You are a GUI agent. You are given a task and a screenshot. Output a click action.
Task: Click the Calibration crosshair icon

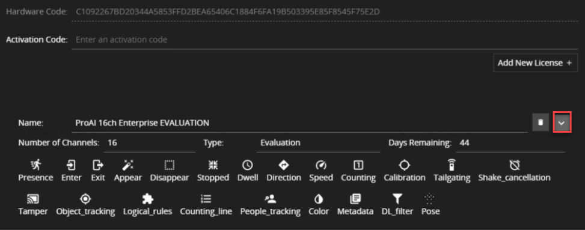click(x=405, y=165)
